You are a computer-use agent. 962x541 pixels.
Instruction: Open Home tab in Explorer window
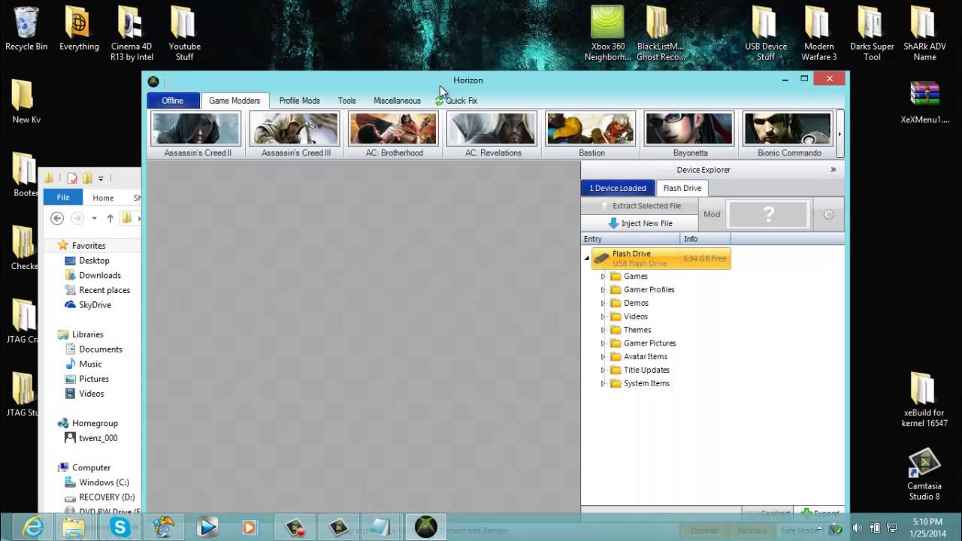103,198
